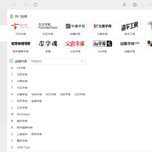The image size is (152, 152).
Task: Select 尔雅字库 in the brand list
Action: click(22, 81)
